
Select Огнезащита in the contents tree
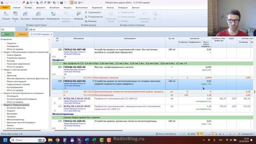(12, 96)
